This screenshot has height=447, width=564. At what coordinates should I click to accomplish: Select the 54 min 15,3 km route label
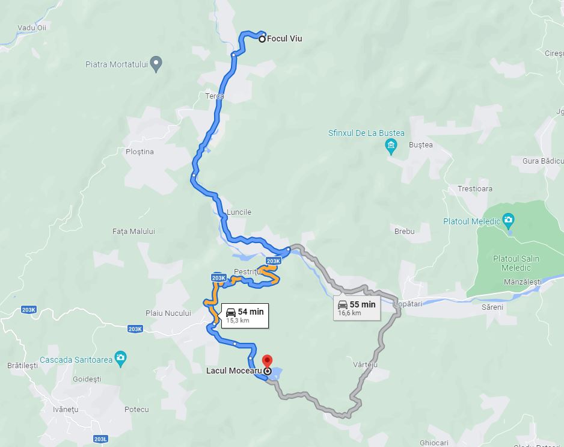coord(245,315)
